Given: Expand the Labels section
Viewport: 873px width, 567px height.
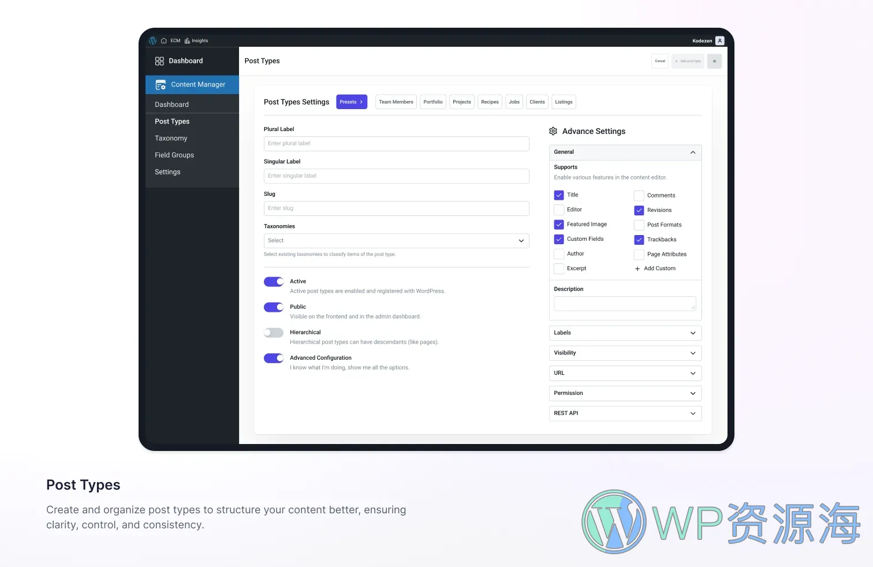Looking at the screenshot, I should click(x=625, y=333).
